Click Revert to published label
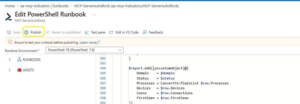Image resolution: width=300 pixels, height=104 pixels. click(x=66, y=32)
